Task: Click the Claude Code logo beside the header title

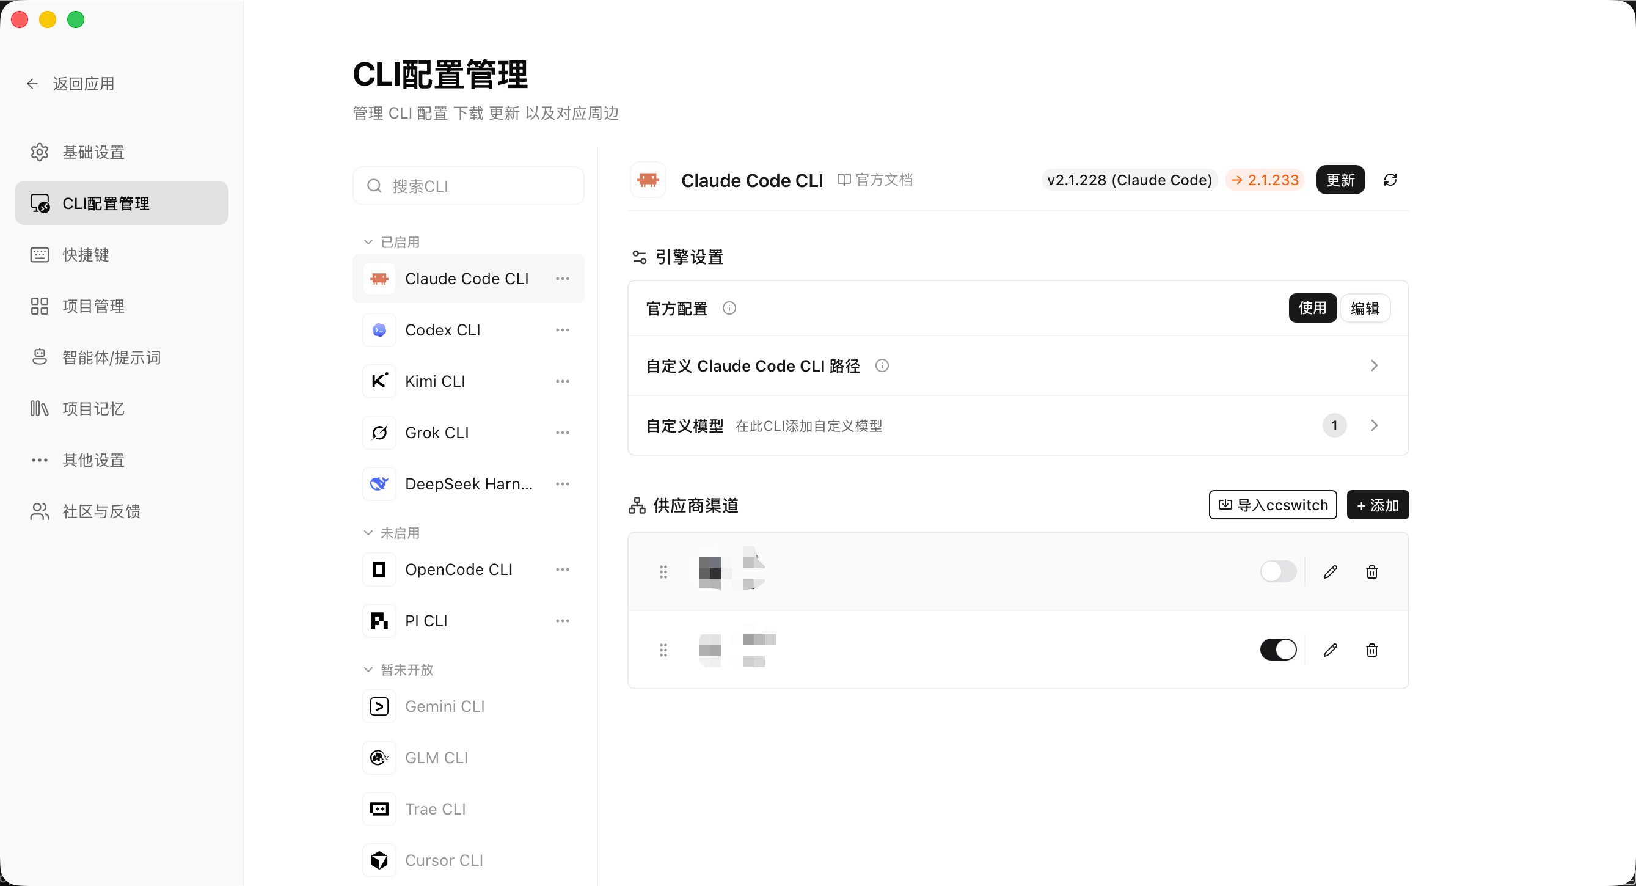Action: point(648,180)
